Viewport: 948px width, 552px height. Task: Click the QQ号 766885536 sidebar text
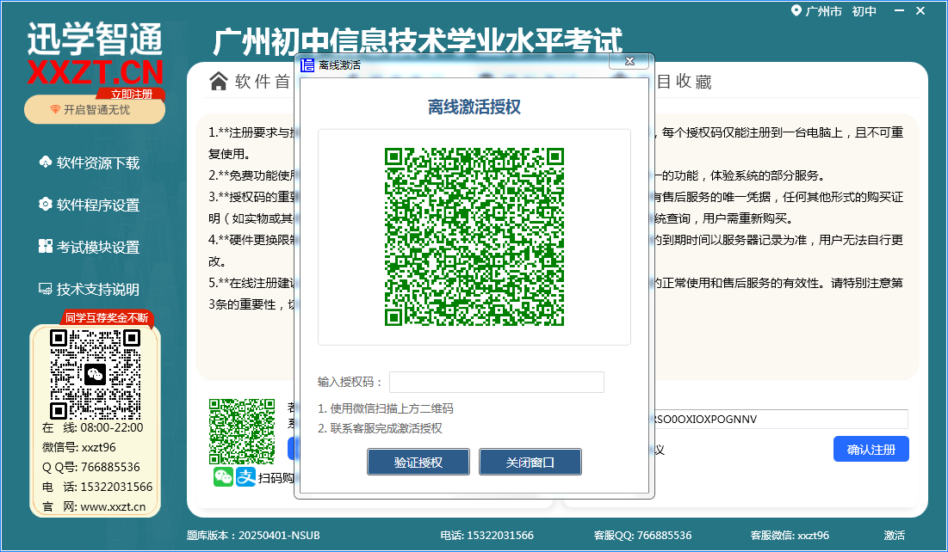pos(90,468)
